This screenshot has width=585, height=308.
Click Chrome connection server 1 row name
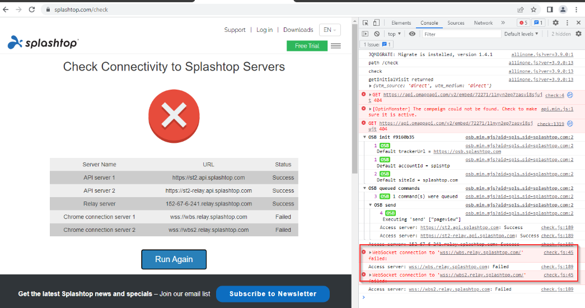click(99, 217)
